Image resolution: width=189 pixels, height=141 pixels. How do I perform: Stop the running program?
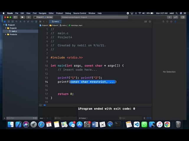tap(29, 17)
